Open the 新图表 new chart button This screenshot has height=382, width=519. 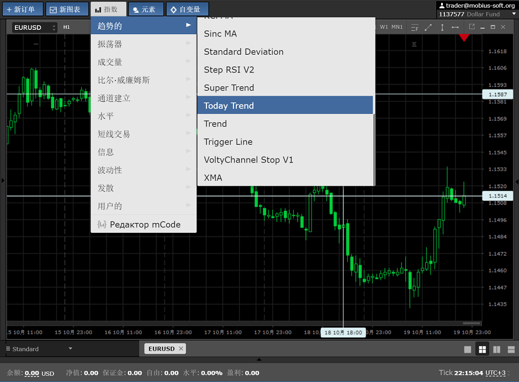coord(67,9)
